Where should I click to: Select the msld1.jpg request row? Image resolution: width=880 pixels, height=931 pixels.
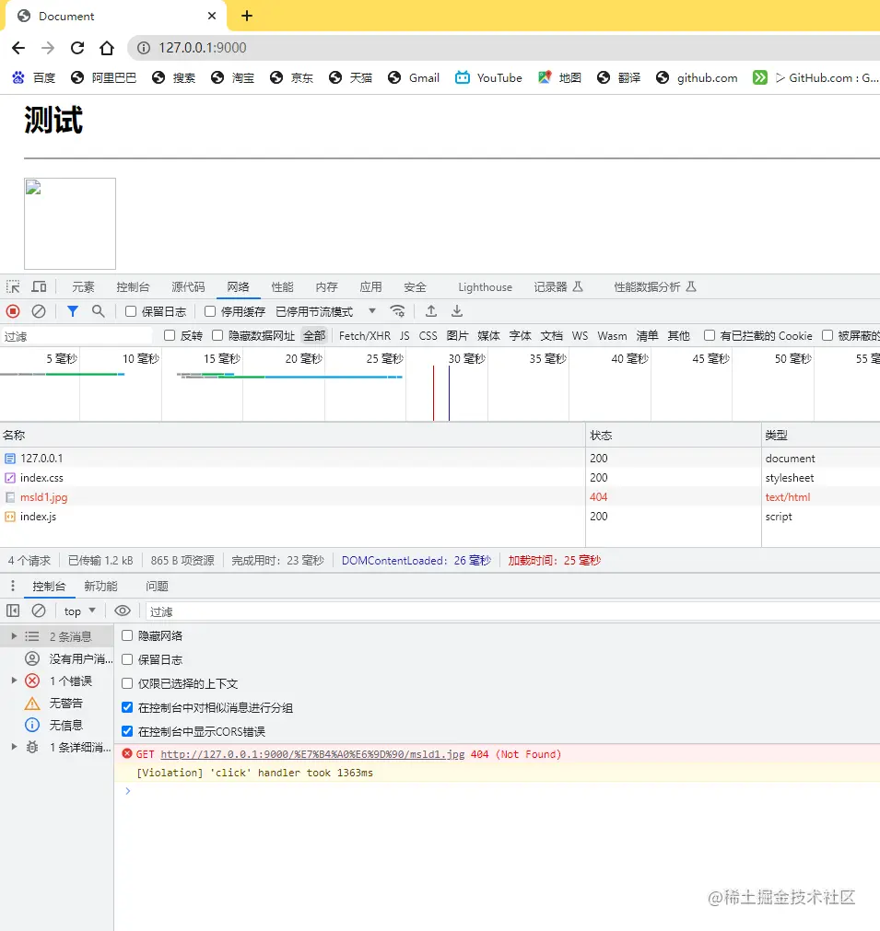click(x=440, y=497)
